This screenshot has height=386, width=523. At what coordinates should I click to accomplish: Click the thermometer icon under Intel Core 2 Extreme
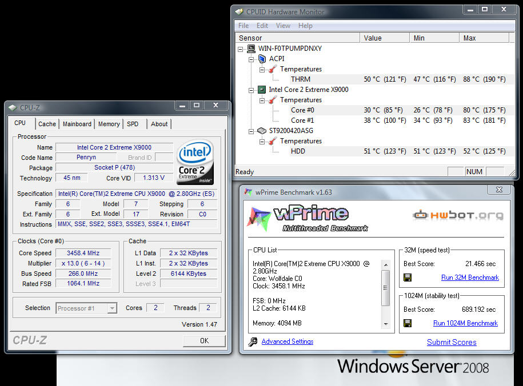coord(273,100)
